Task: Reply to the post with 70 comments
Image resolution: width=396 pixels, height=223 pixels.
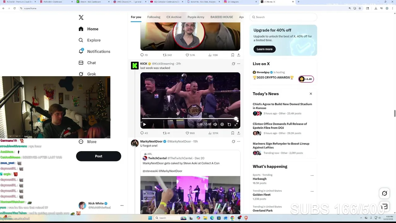Action: [144, 55]
